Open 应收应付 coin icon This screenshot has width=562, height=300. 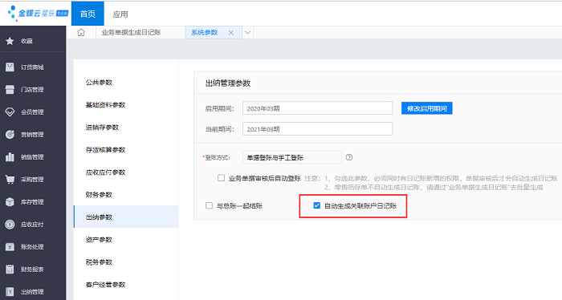10,225
